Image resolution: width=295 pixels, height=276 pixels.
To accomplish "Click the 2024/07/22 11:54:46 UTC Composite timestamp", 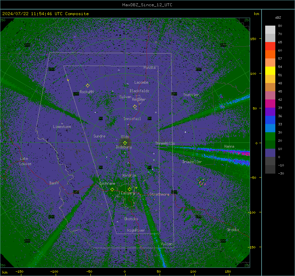I will pos(45,14).
